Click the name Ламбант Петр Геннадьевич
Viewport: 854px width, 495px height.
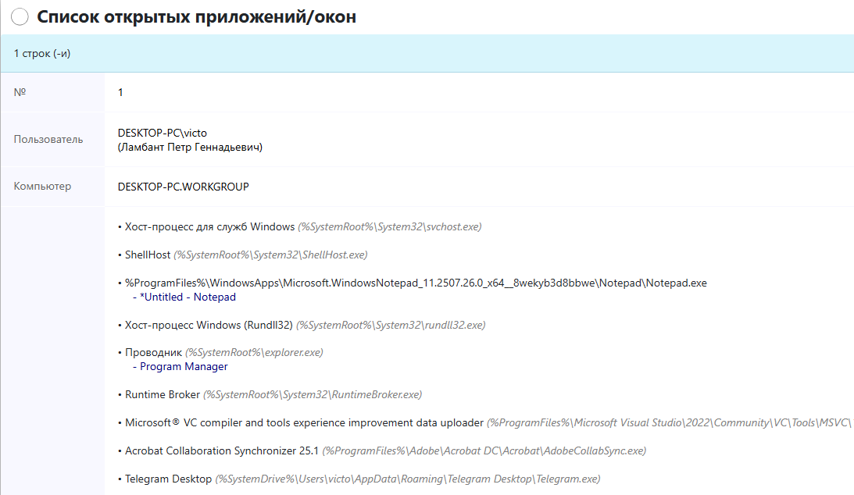click(190, 147)
